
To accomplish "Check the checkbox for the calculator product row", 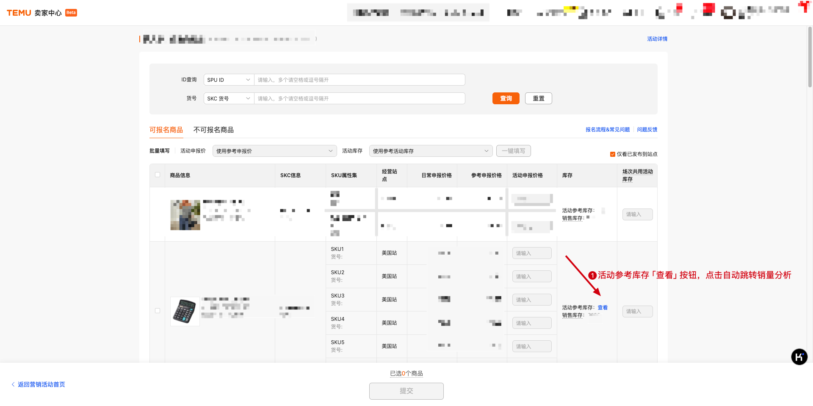I will click(x=157, y=310).
